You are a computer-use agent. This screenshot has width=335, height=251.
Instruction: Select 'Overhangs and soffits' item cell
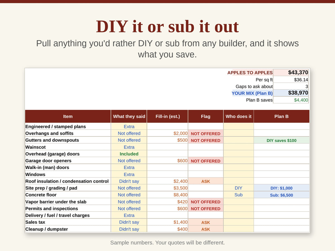click(x=68, y=133)
